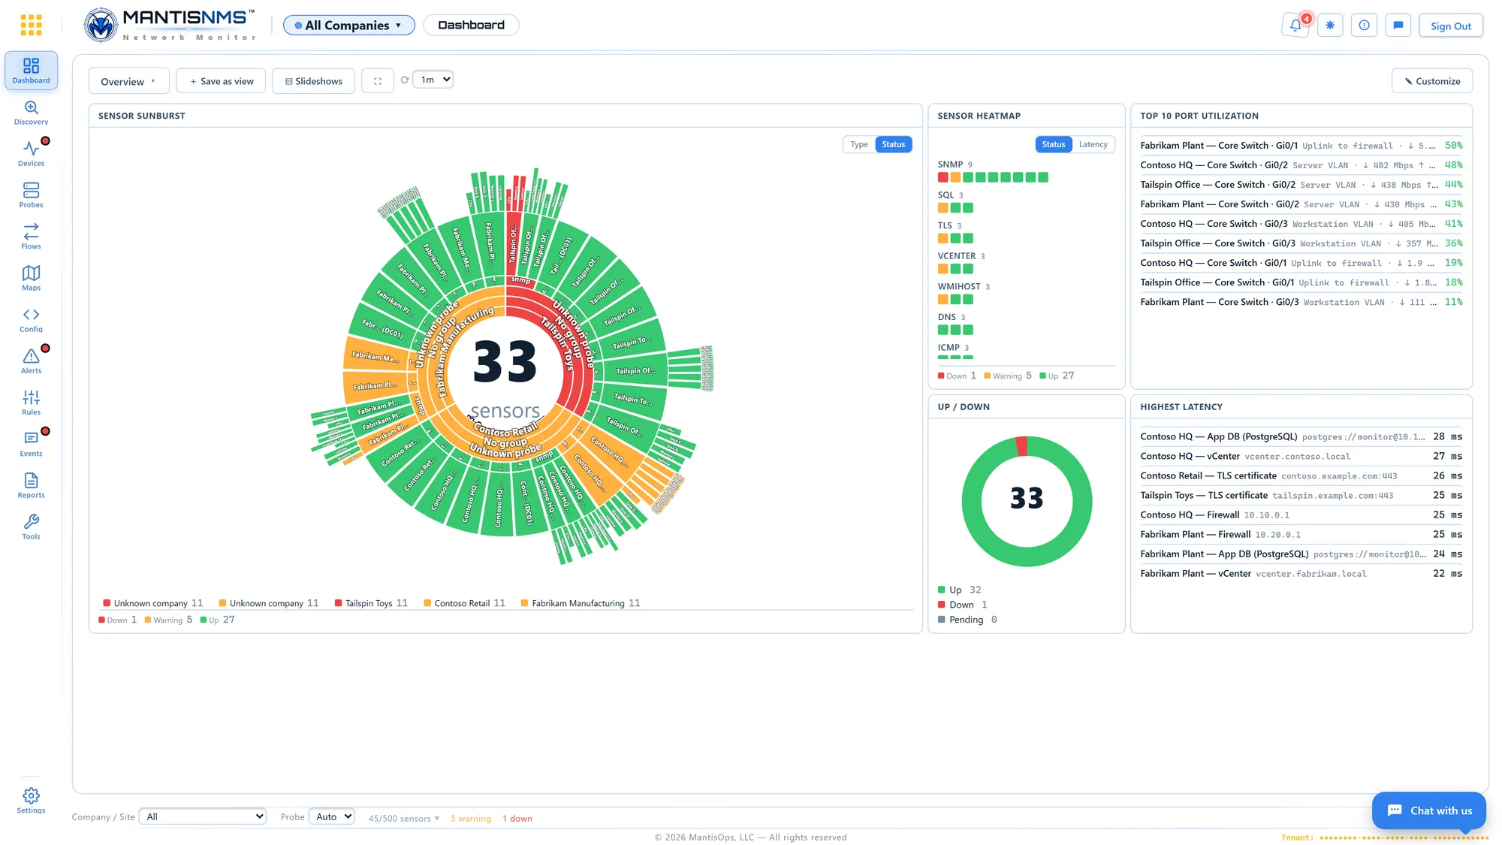Open the Rules sidebar section

tap(31, 403)
